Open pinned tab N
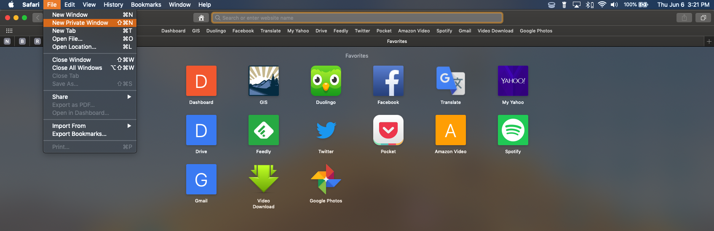Viewport: 714px width, 231px height. point(7,41)
